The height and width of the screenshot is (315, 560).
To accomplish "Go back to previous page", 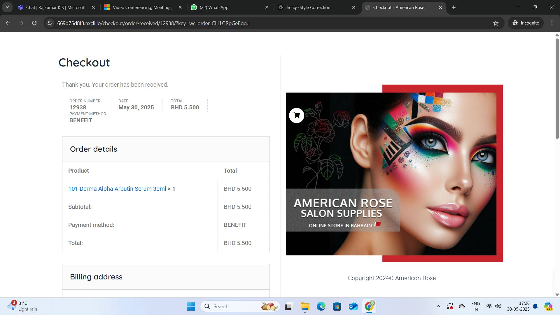I will click(x=8, y=23).
